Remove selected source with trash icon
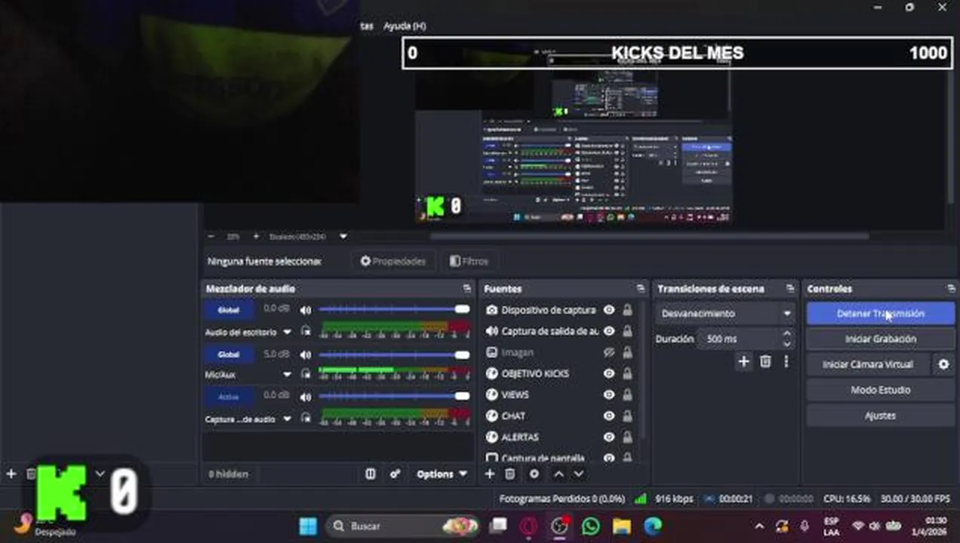960x543 pixels. coord(510,474)
